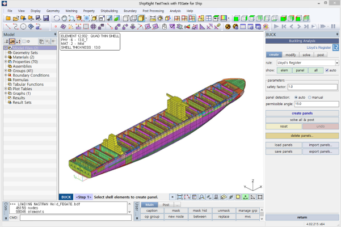Open the rule dropdown showing Lloyd's Register
The width and height of the screenshot is (341, 227).
336,62
